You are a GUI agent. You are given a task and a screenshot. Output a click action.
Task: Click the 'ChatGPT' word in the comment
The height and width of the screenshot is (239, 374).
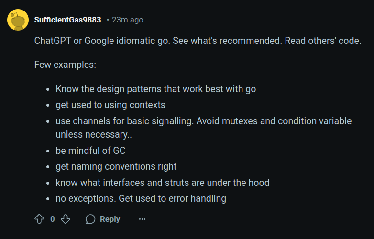(x=53, y=41)
